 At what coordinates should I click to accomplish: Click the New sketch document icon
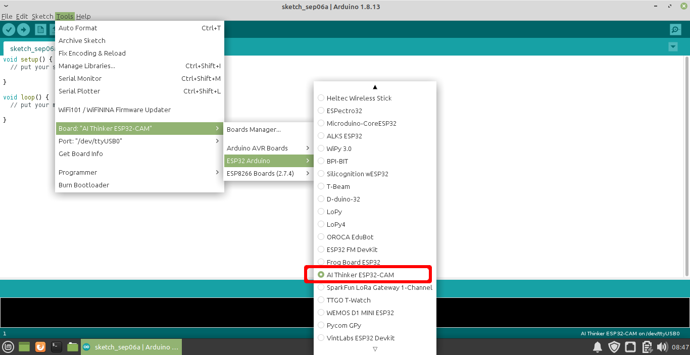(40, 29)
